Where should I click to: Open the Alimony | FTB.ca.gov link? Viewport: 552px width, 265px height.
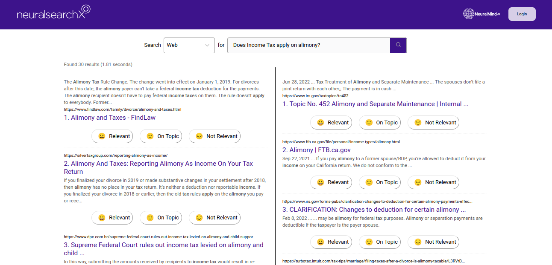point(316,150)
